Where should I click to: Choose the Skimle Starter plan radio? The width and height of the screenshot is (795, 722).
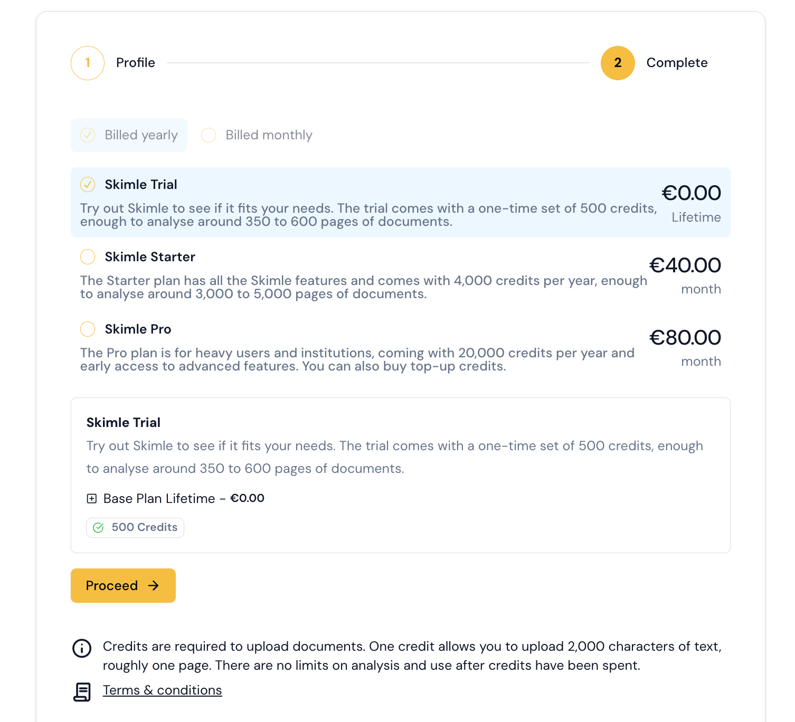pyautogui.click(x=88, y=257)
